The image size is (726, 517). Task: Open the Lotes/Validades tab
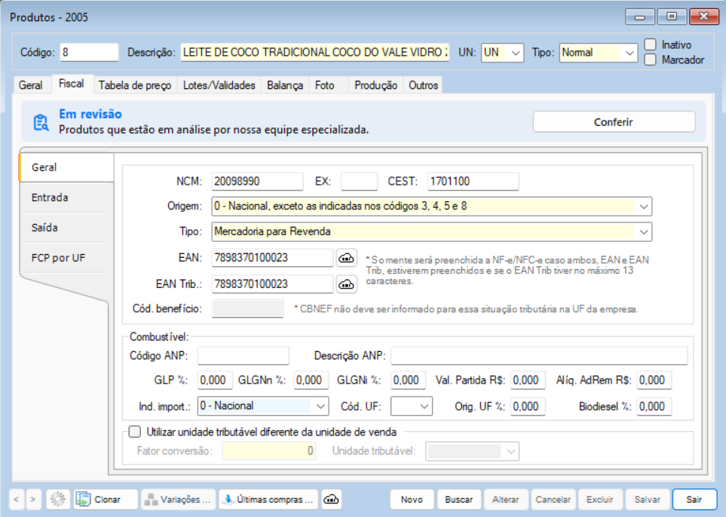(x=219, y=85)
